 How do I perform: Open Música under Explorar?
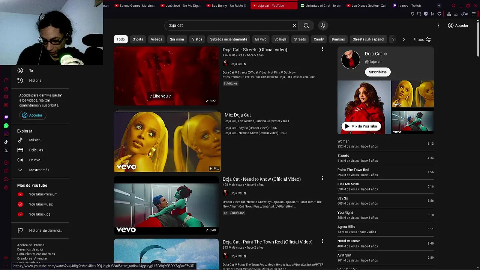[x=35, y=140]
